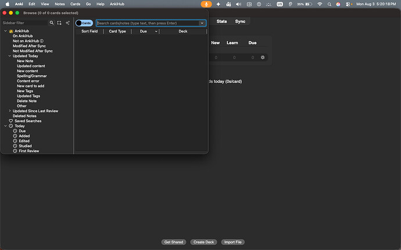Open the Cards menu
Image resolution: width=401 pixels, height=250 pixels.
tap(75, 4)
